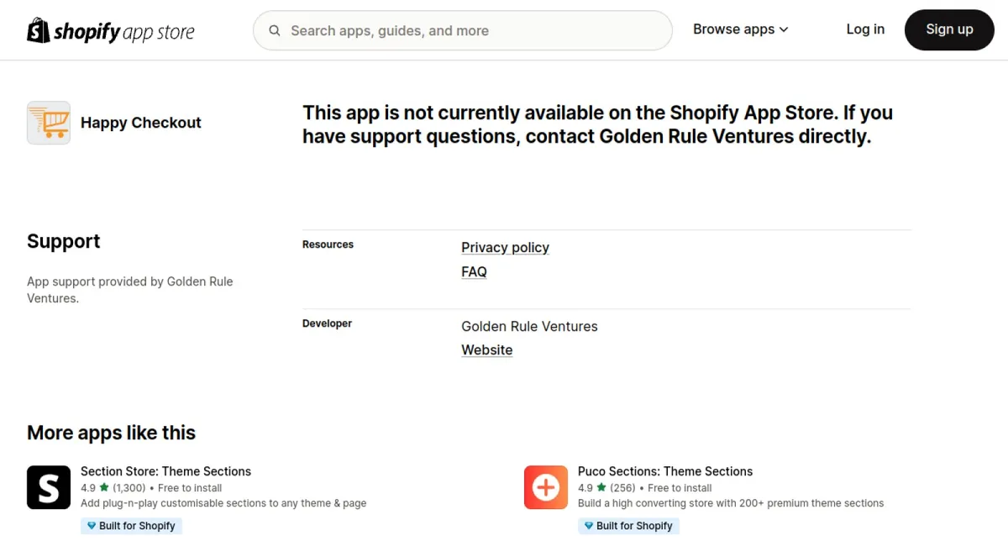This screenshot has width=1008, height=546.
Task: Open Section Store: Theme Sections title
Action: [x=165, y=471]
